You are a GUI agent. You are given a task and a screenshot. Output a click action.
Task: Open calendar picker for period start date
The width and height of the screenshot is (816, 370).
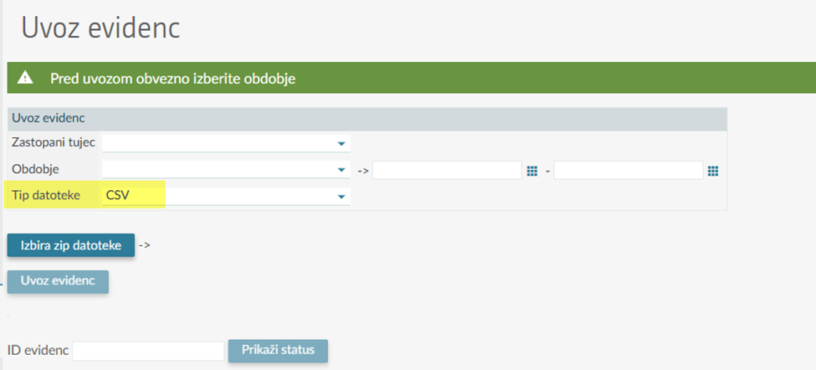[531, 171]
